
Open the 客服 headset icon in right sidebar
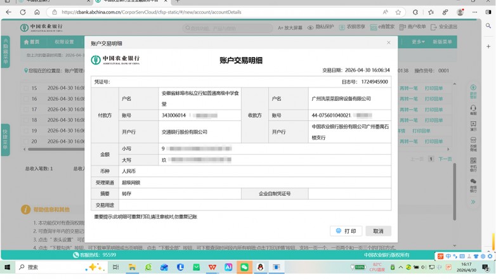[x=473, y=110]
